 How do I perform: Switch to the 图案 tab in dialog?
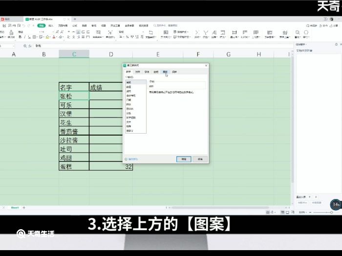pyautogui.click(x=165, y=72)
